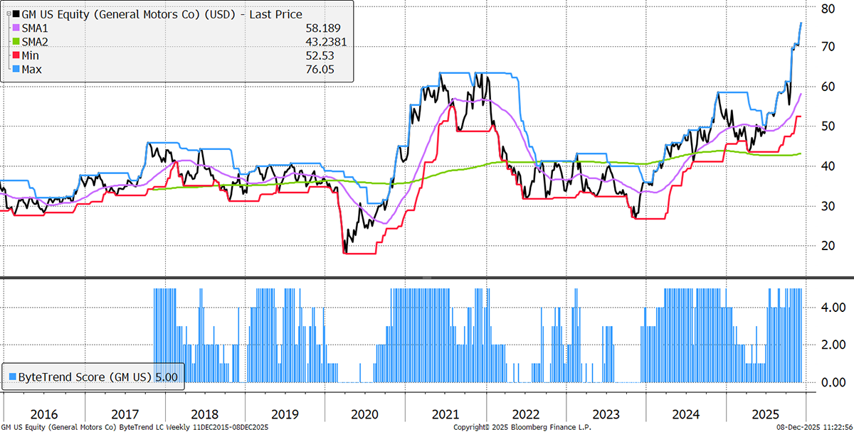Select the SMA2 value 43.2381
The width and height of the screenshot is (854, 432).
[x=310, y=42]
